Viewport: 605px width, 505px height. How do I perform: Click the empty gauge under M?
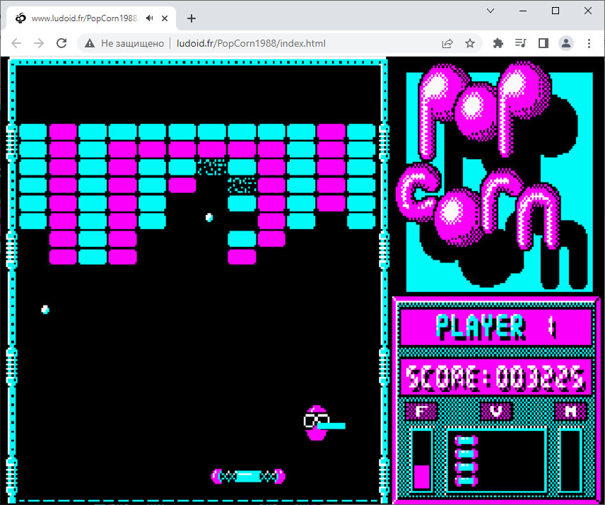pyautogui.click(x=570, y=460)
